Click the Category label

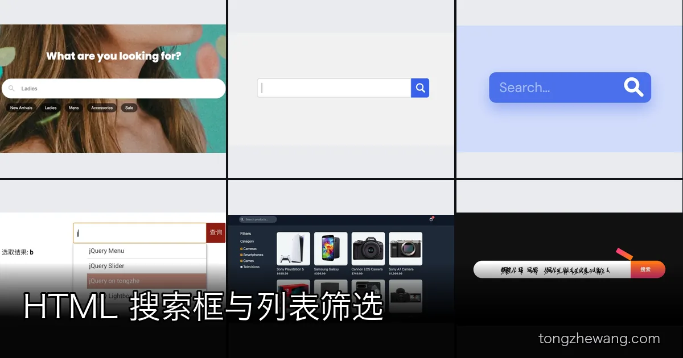pyautogui.click(x=247, y=242)
